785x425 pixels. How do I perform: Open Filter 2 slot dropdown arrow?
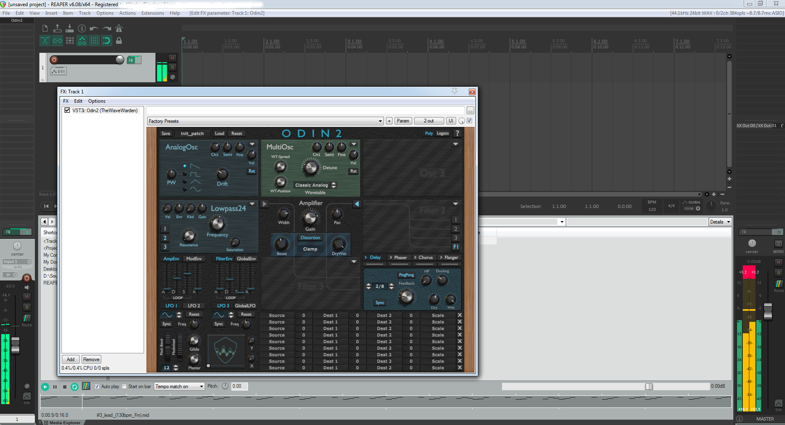pos(456,203)
